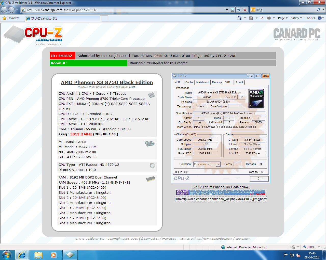Click the GPU icon beside GPU Type
Viewport: 326px width, 260px height.
pos(152,166)
